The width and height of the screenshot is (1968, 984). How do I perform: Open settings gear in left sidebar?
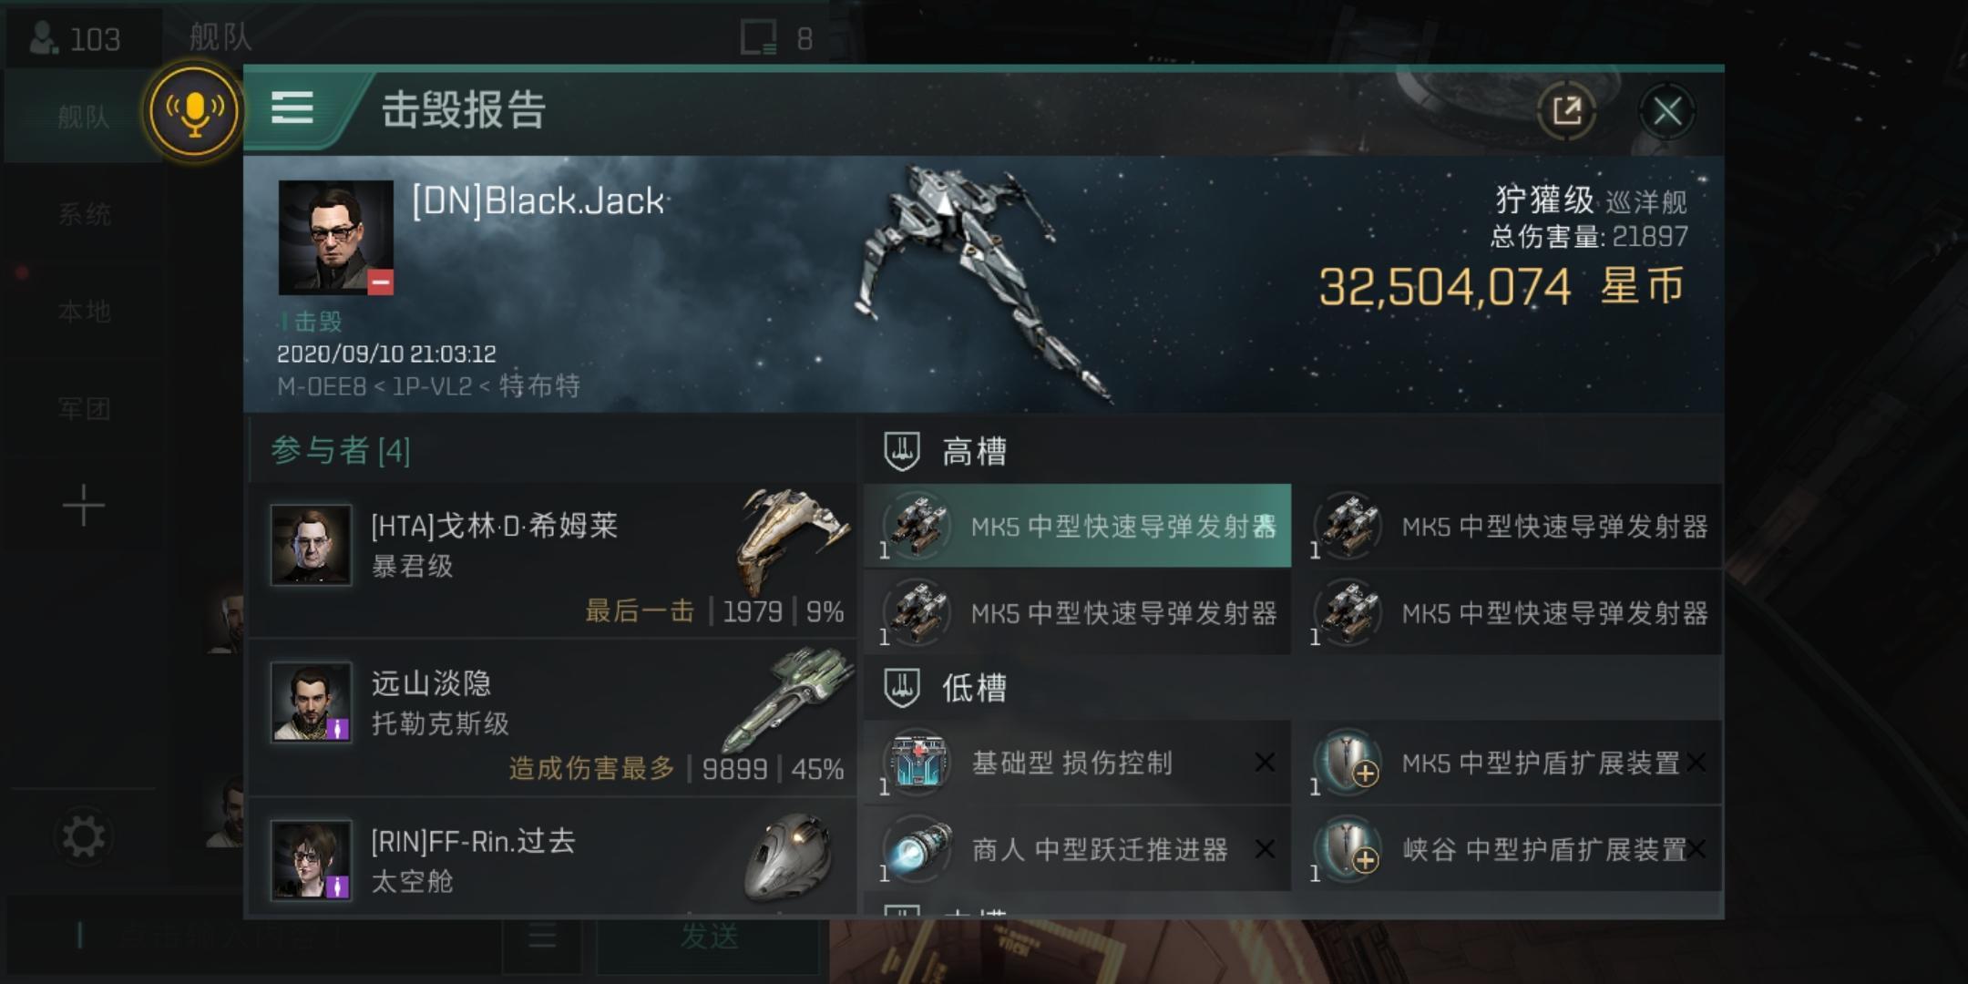tap(83, 836)
